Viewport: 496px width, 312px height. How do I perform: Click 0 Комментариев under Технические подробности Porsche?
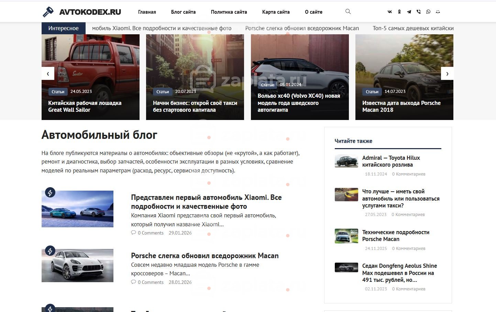409,249
